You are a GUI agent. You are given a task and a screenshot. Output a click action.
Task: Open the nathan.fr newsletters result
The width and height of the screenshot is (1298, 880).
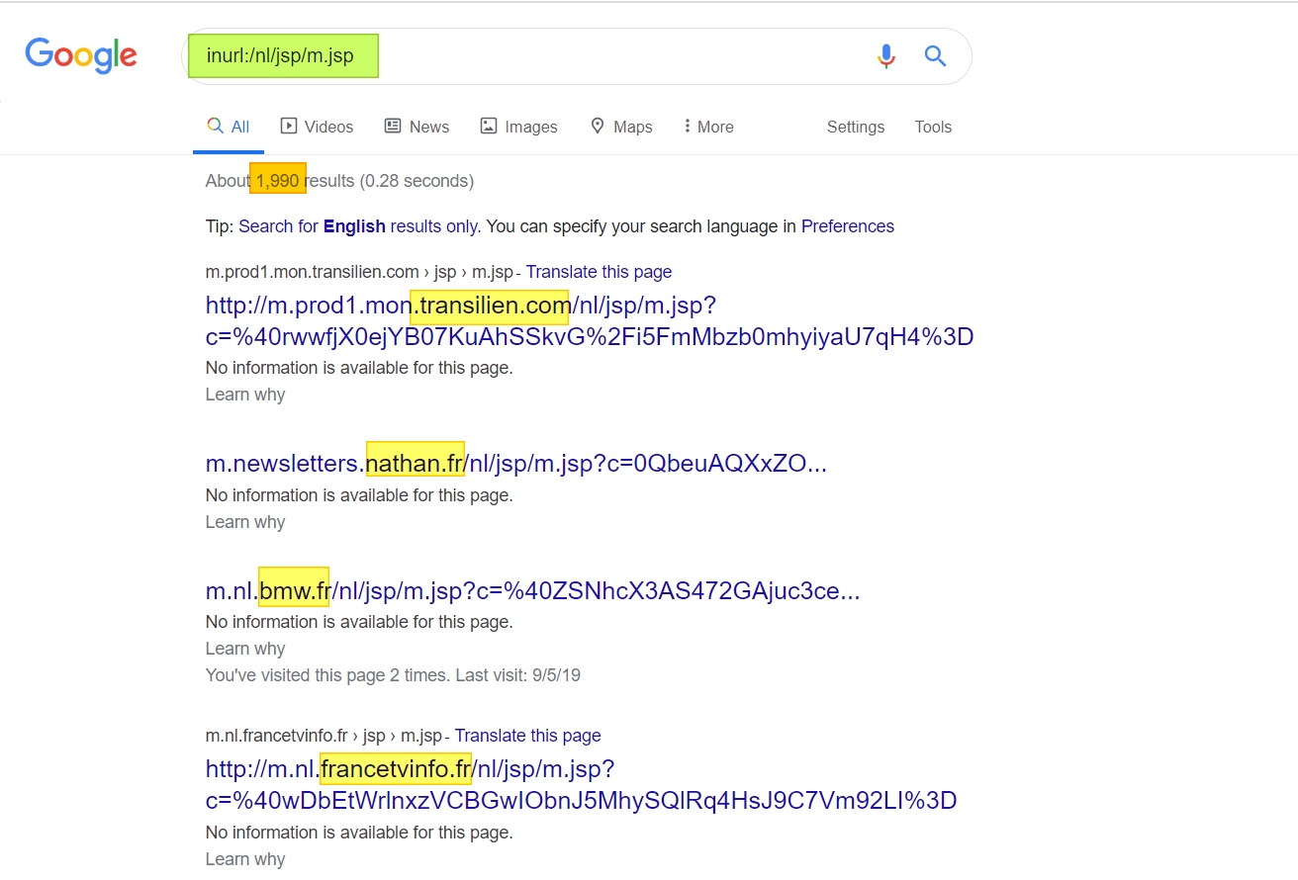515,463
